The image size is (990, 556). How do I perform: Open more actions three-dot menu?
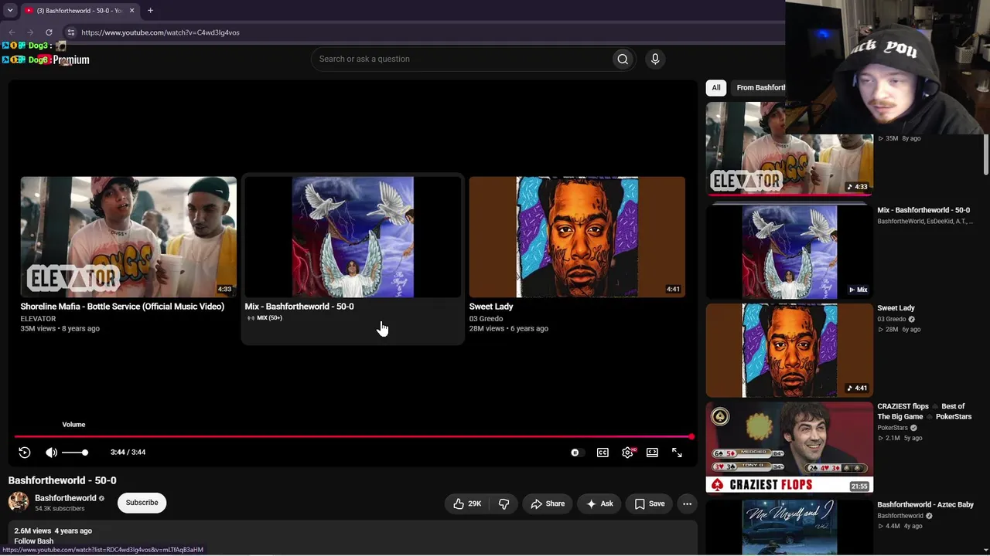coord(687,503)
